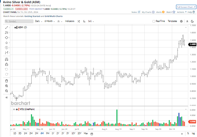Open the date range calendar icon
This screenshot has height=137, width=197.
pyautogui.click(x=92, y=134)
